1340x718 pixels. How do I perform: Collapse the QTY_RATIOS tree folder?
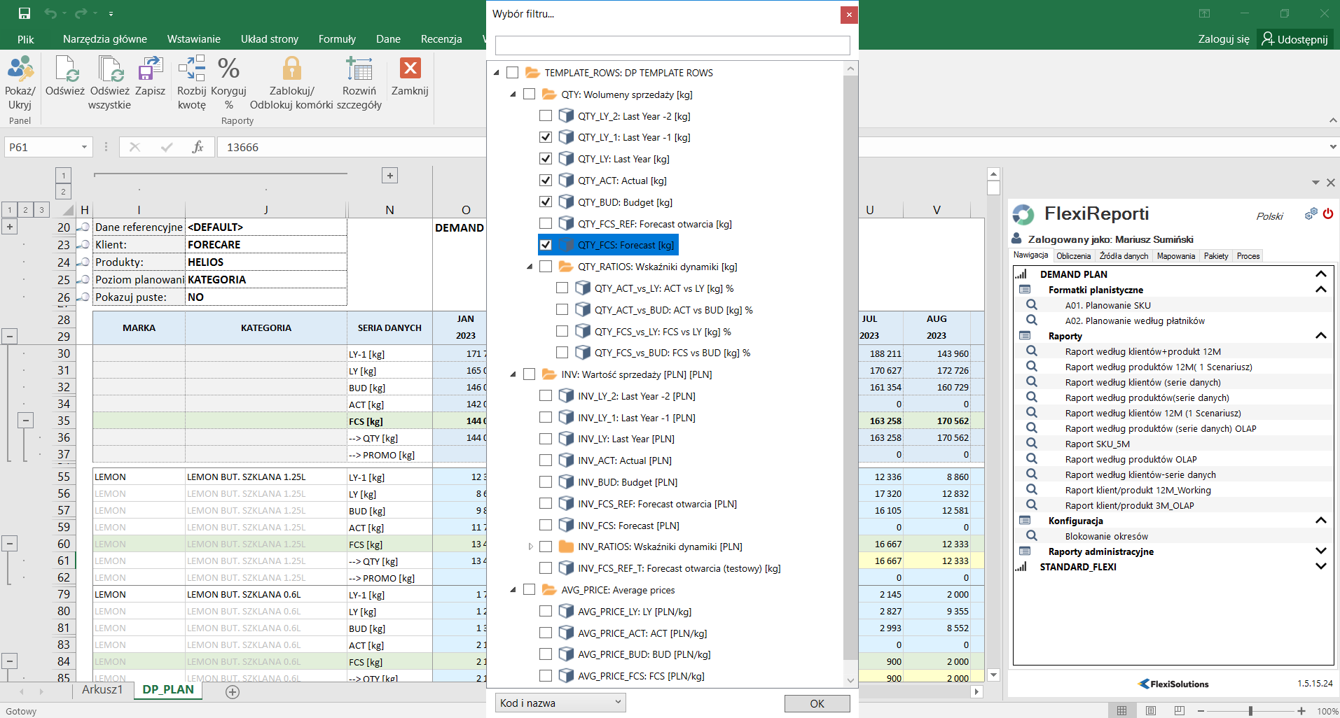pos(530,267)
